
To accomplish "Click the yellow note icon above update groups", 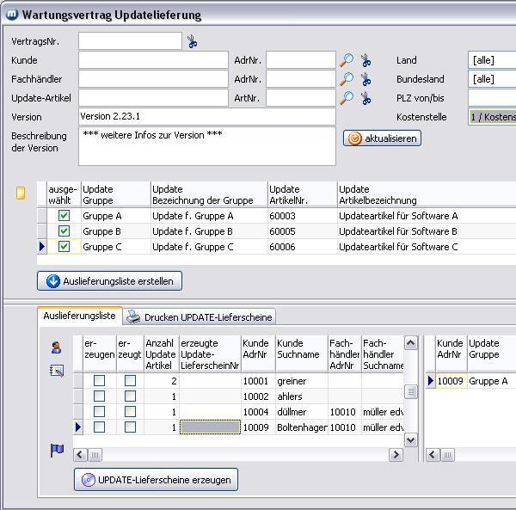I will tap(21, 194).
